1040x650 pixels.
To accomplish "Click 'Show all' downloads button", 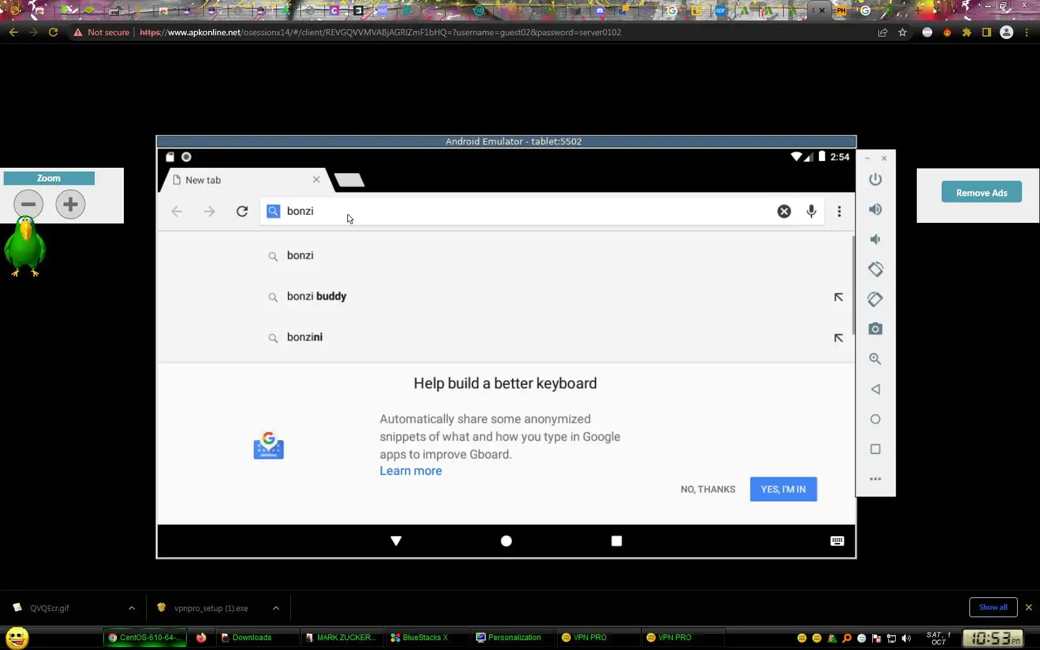I will coord(993,607).
